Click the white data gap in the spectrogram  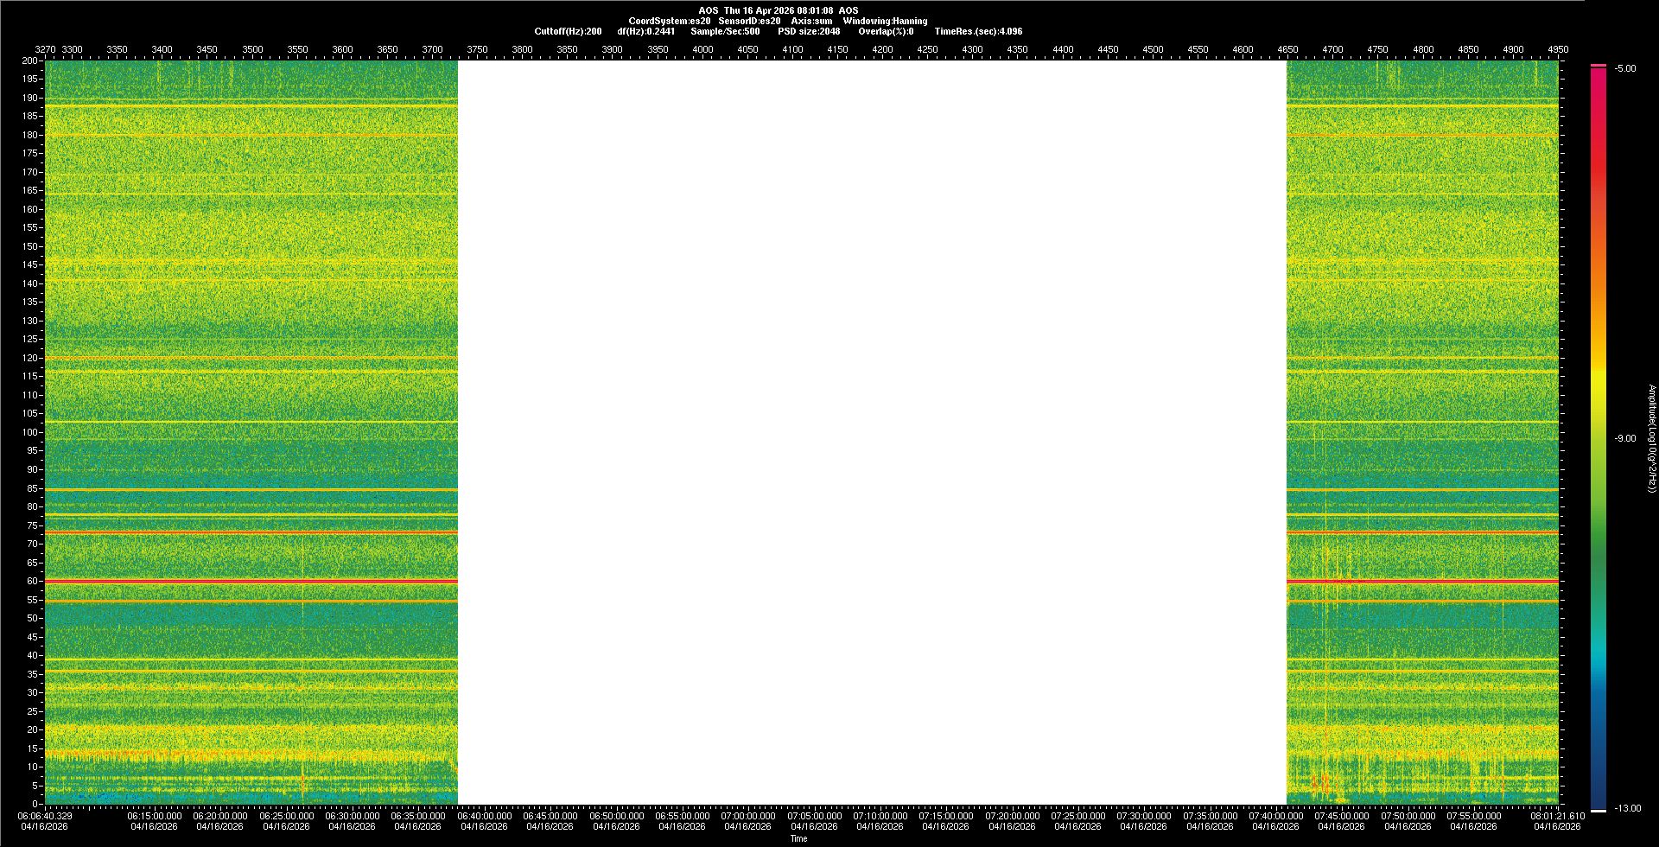(872, 432)
